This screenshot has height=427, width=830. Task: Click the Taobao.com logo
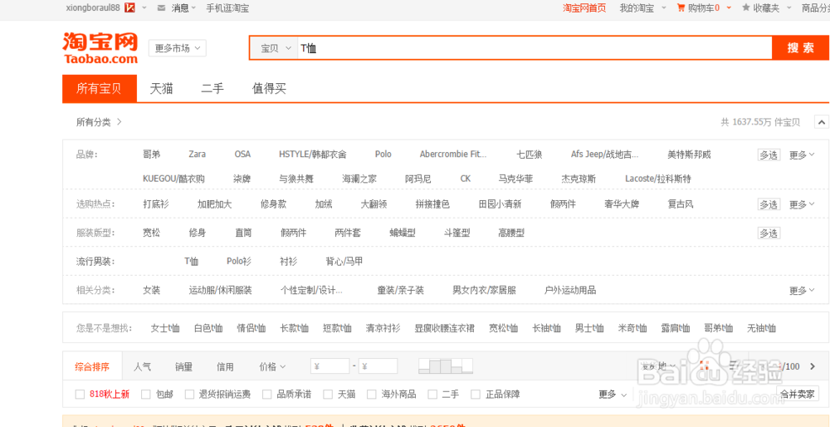coord(100,48)
